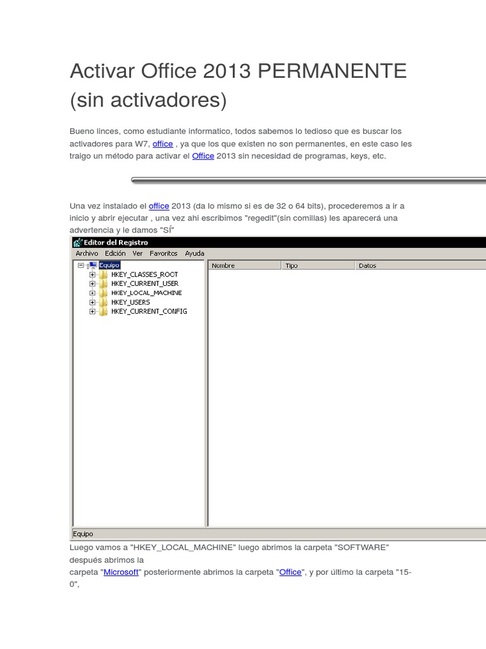Image resolution: width=486 pixels, height=649 pixels.
Task: Select HKEY_CURRENT_USER key label
Action: point(145,283)
